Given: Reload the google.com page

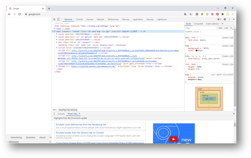Looking at the screenshot, I should 19,14.
